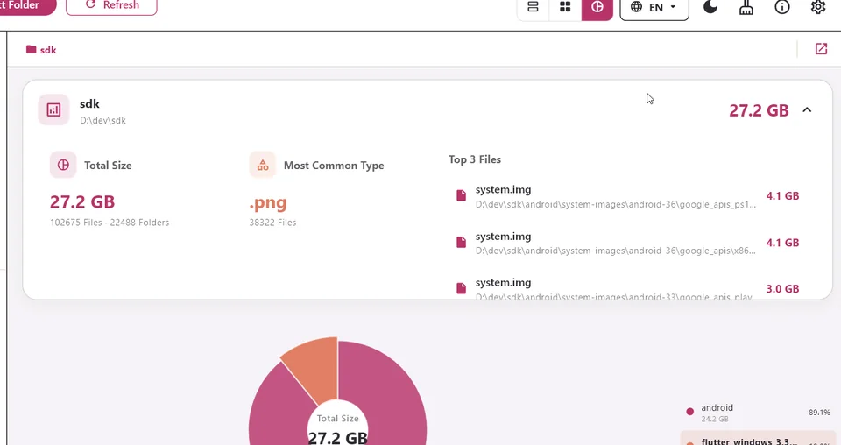The height and width of the screenshot is (445, 841).
Task: Switch to grid view layout
Action: tap(565, 7)
